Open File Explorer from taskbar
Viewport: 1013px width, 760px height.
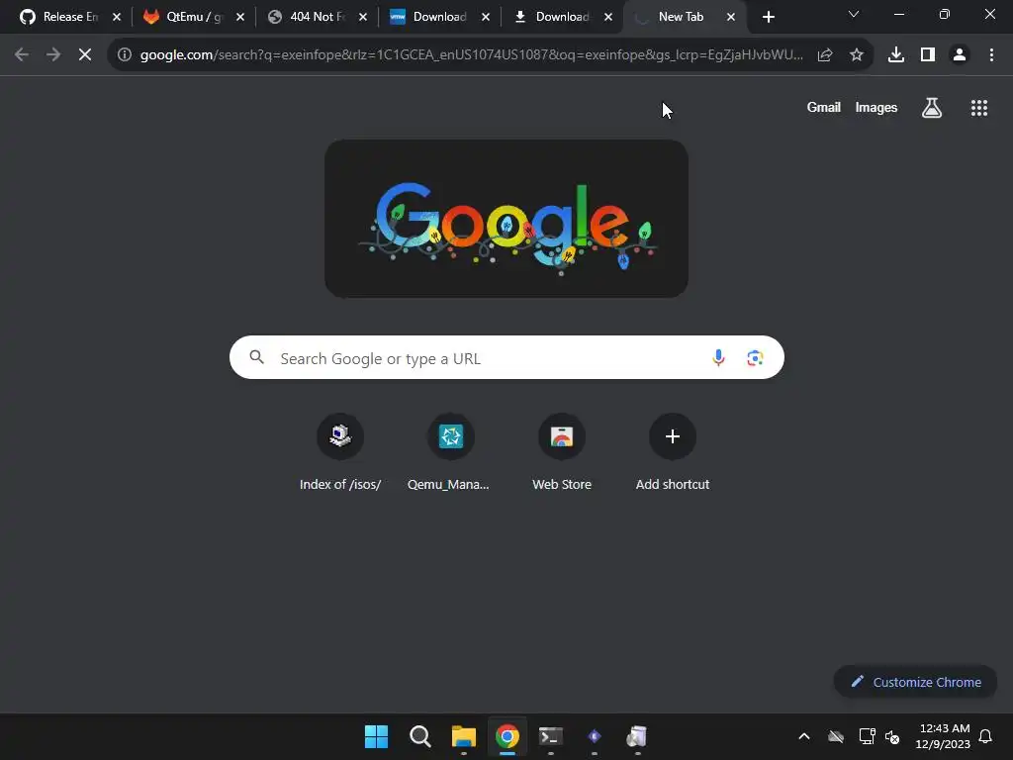click(463, 736)
